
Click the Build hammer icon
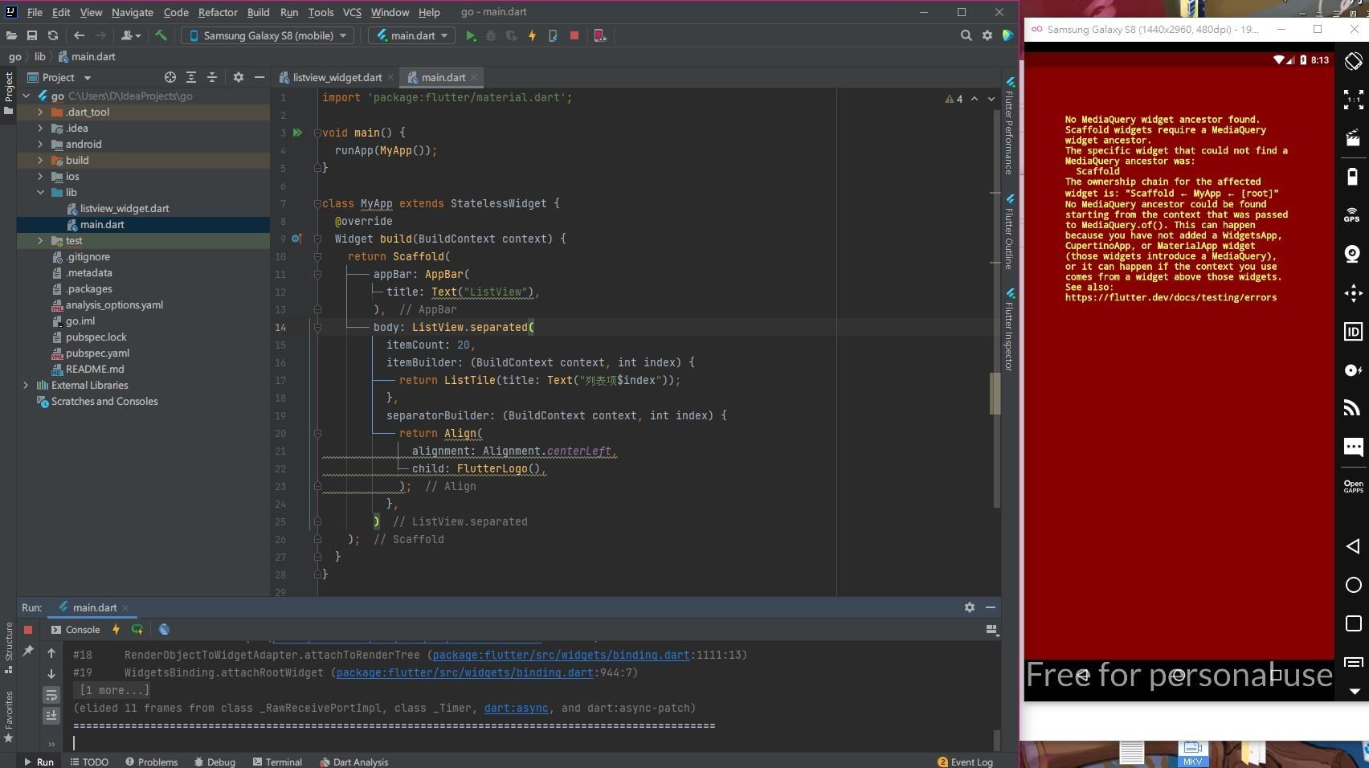(161, 35)
